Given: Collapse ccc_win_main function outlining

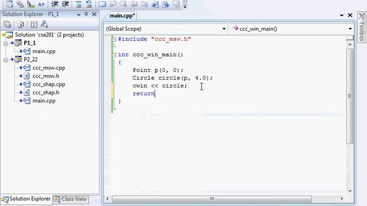Looking at the screenshot, I should click(114, 55).
